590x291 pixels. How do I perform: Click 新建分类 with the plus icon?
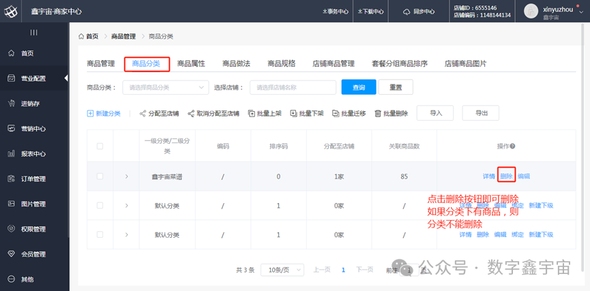tap(104, 114)
